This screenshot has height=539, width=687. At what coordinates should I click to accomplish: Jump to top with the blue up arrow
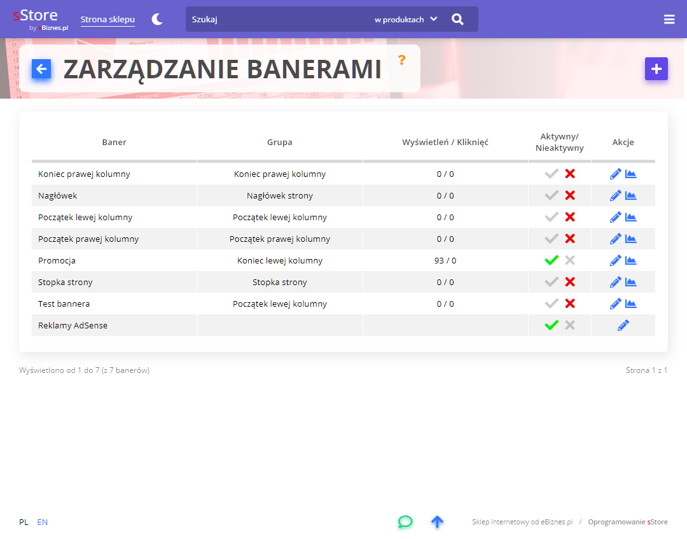(x=437, y=521)
